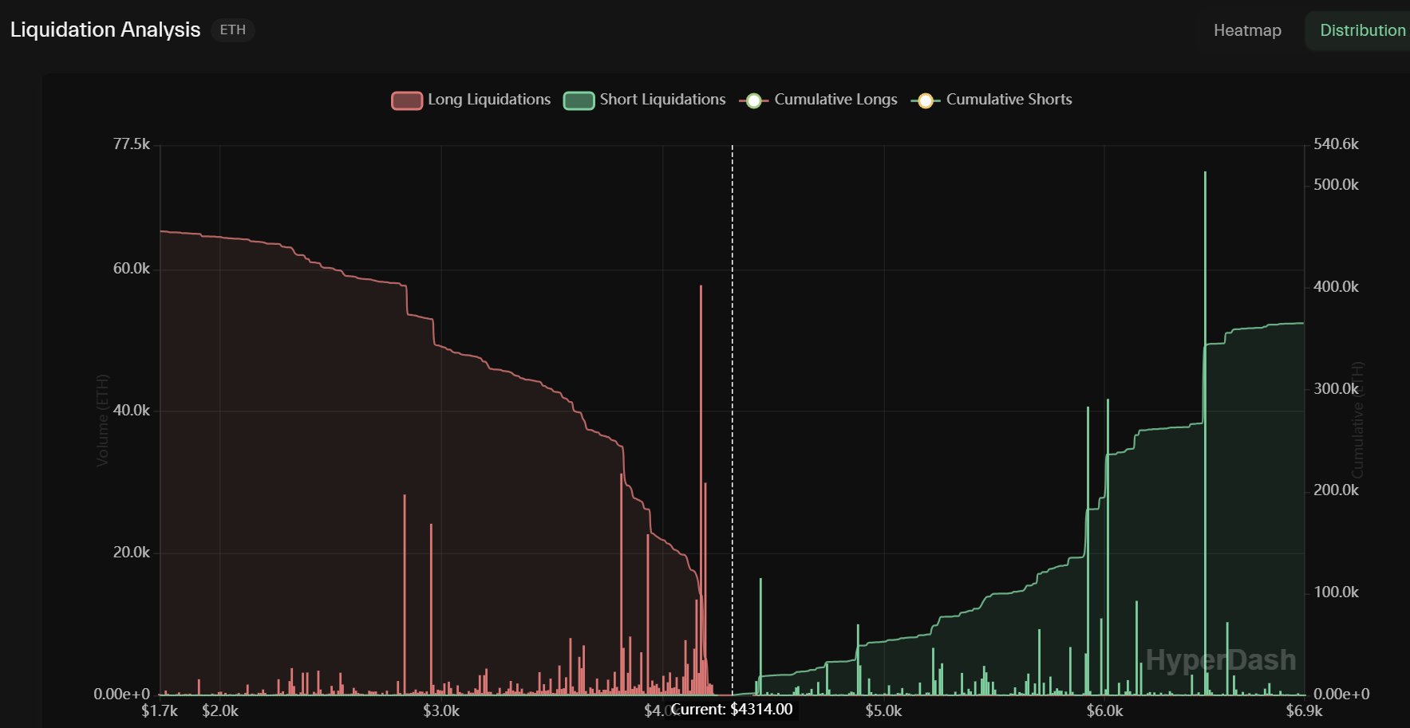Click the 400.0k right axis label

(x=1336, y=287)
